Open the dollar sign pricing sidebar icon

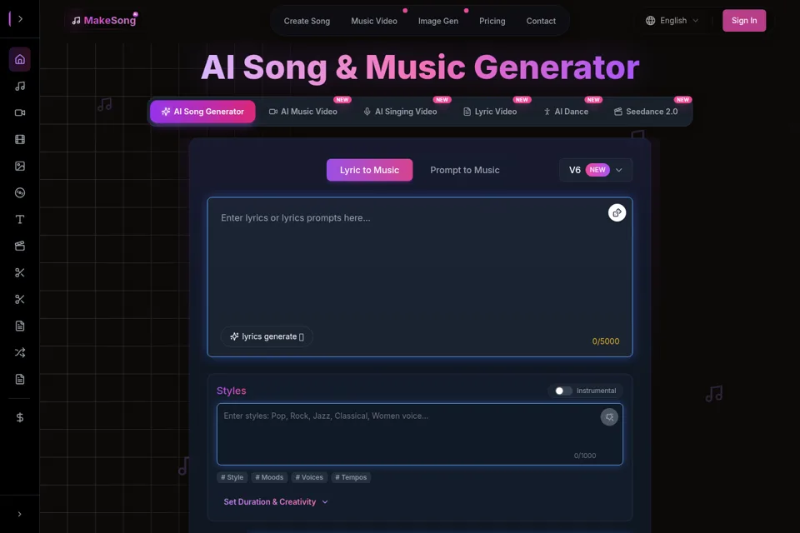20,418
